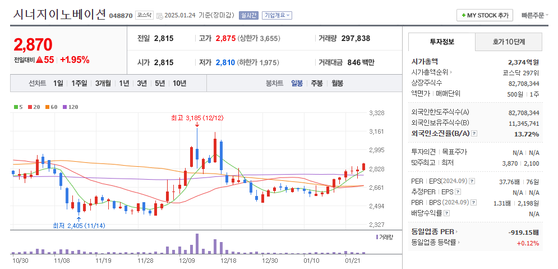This screenshot has height=269, width=558.
Task: Click the 고가 value 2,875
Action: (225, 39)
